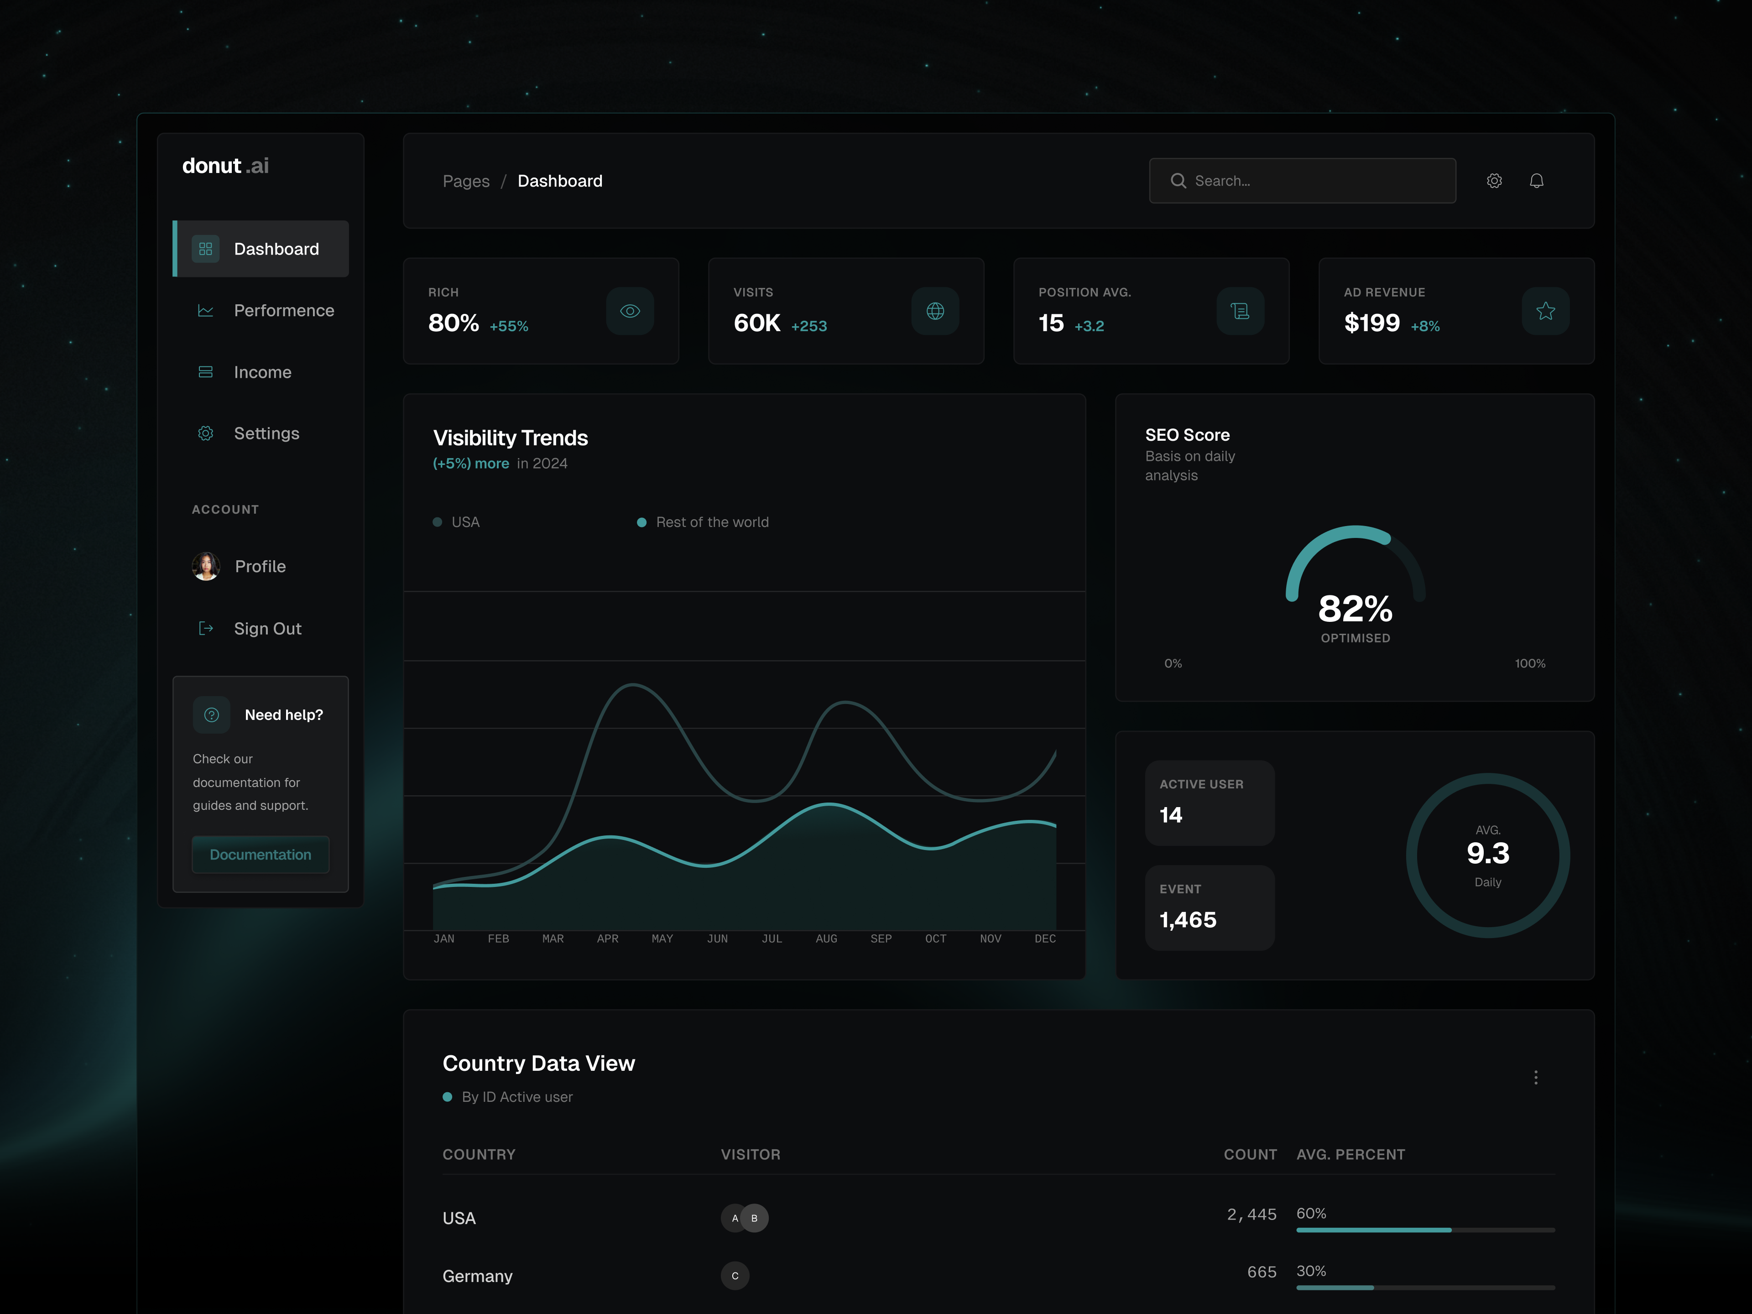
Task: Focus the Search input field
Action: click(1302, 181)
